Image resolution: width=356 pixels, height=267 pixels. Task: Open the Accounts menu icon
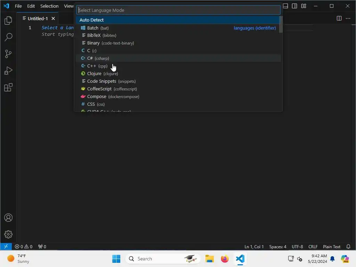point(8,218)
